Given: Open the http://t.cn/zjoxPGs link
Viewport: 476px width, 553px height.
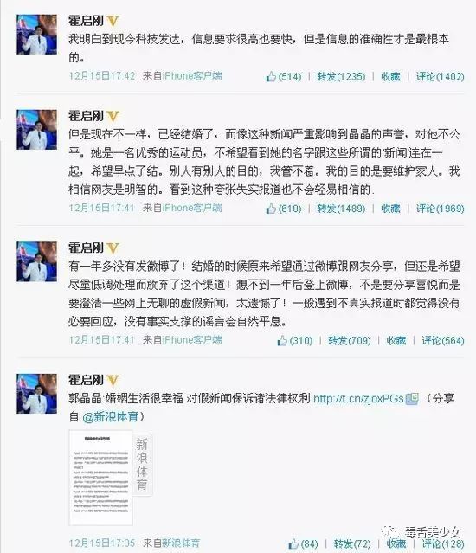Looking at the screenshot, I should pyautogui.click(x=358, y=399).
